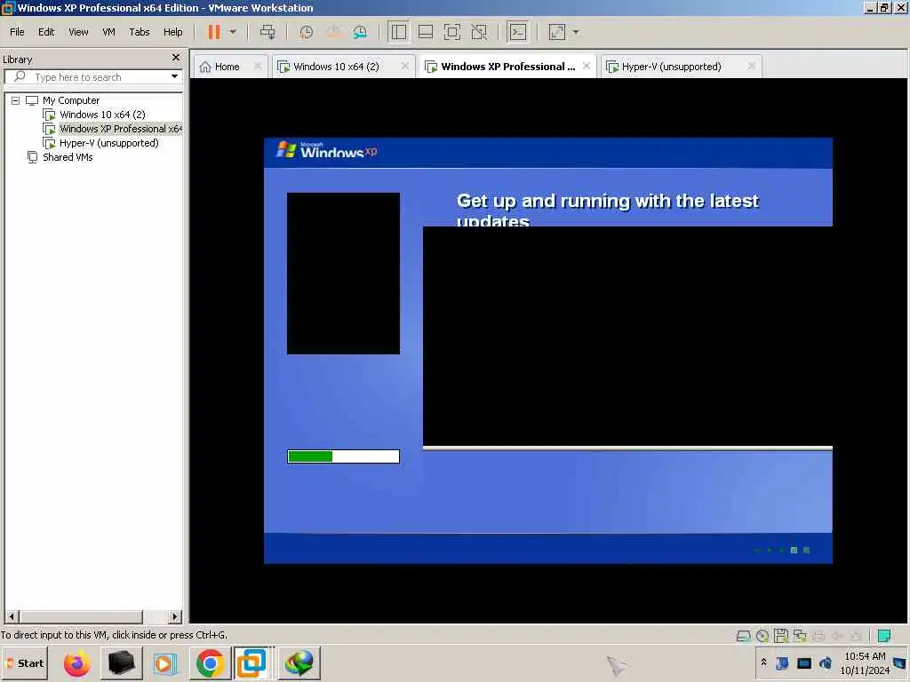Image resolution: width=910 pixels, height=682 pixels.
Task: Open the Internet Download Manager taskbar icon
Action: tap(299, 662)
